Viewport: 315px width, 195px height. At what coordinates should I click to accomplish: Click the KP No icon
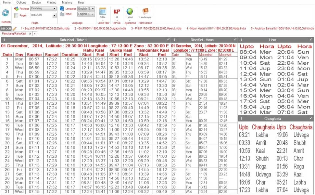pos(117,11)
